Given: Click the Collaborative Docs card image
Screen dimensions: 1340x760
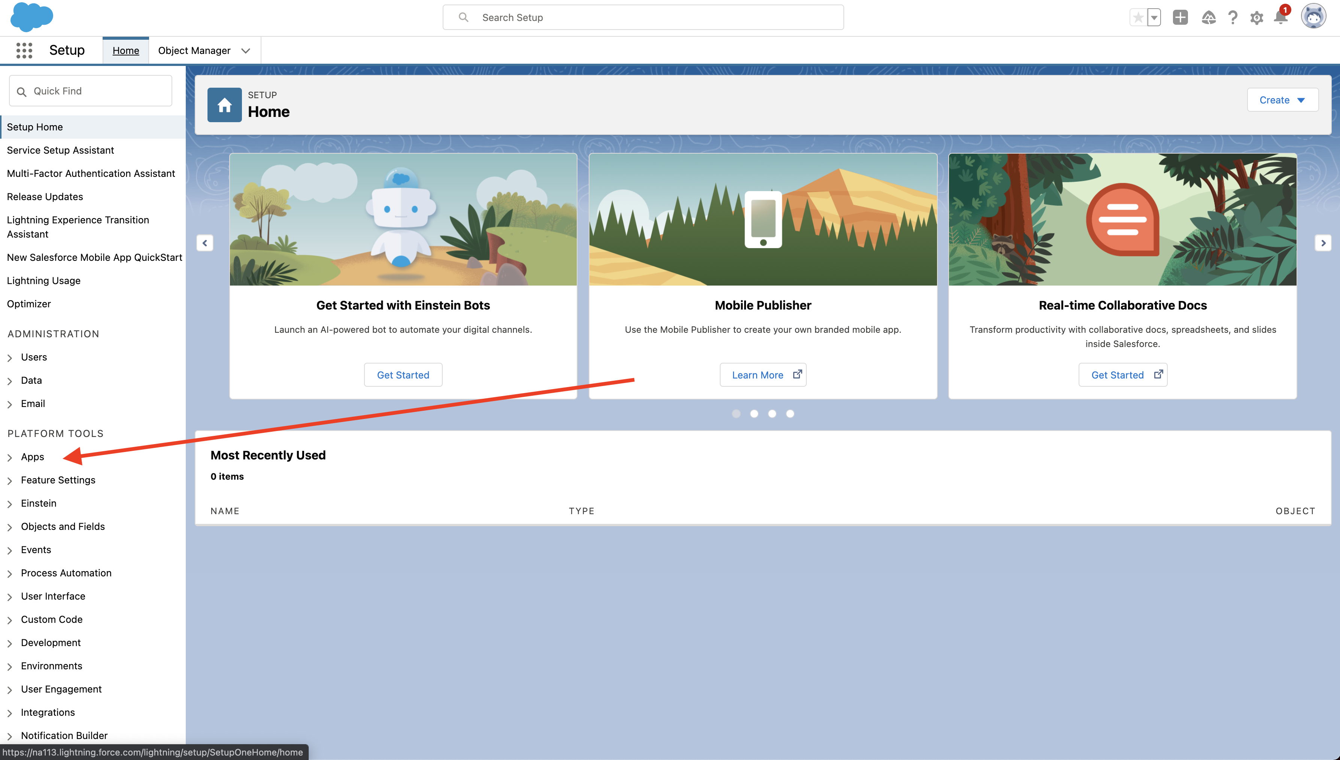Looking at the screenshot, I should pyautogui.click(x=1122, y=219).
